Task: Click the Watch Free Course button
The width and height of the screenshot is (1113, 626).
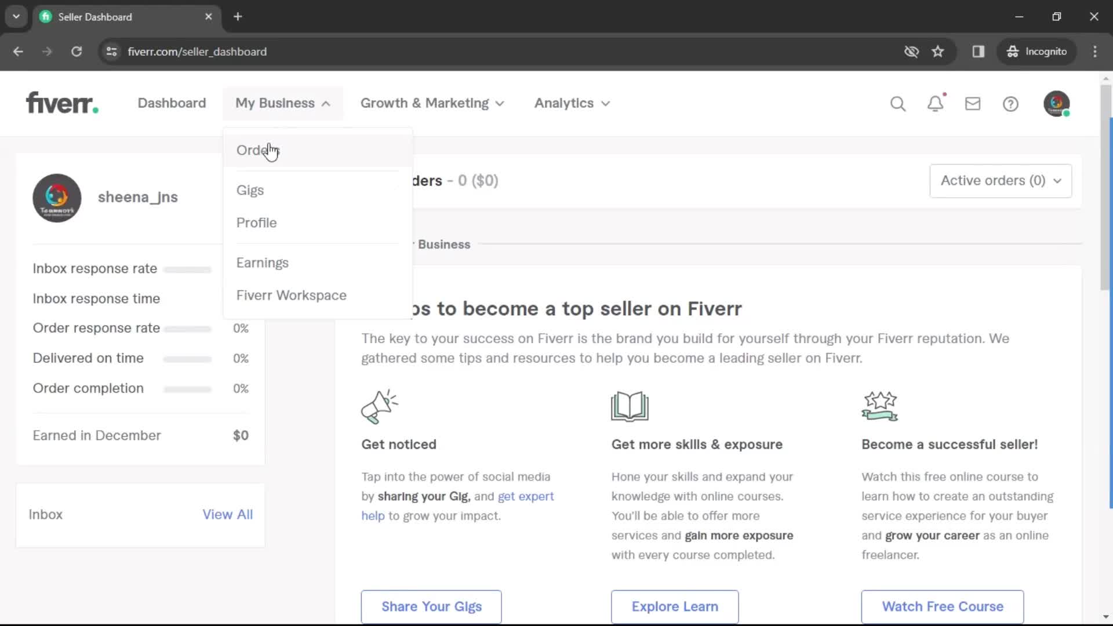Action: coord(943,606)
